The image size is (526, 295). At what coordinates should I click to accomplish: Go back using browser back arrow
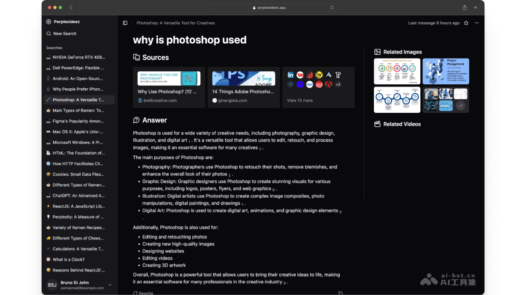71,7
